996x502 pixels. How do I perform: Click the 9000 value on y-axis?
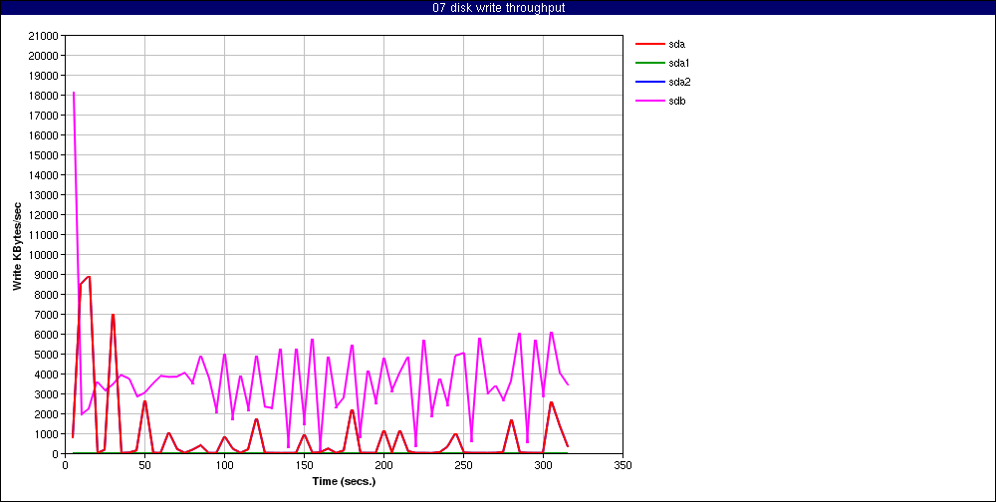tap(47, 275)
